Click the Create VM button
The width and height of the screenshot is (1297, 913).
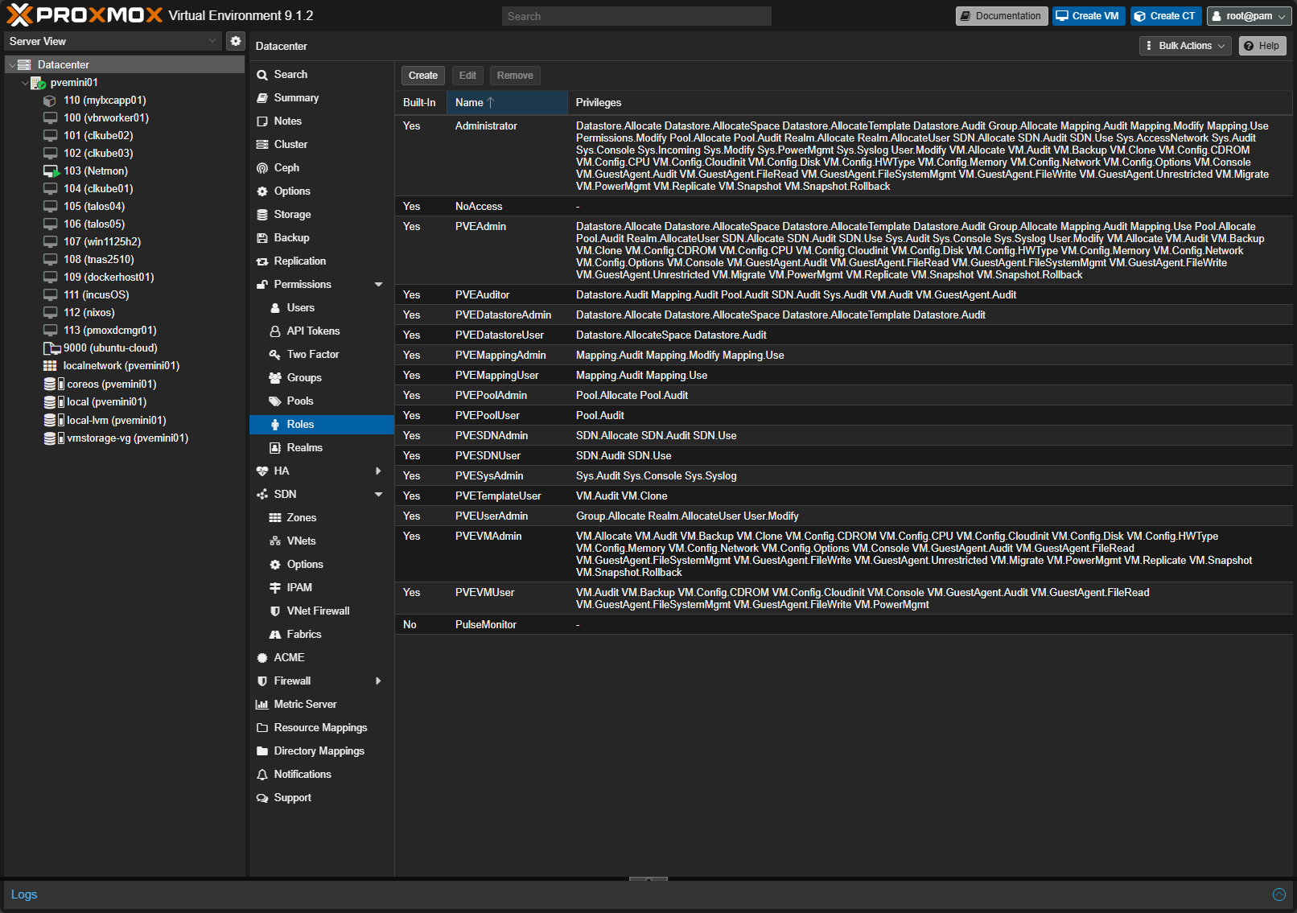(x=1088, y=15)
